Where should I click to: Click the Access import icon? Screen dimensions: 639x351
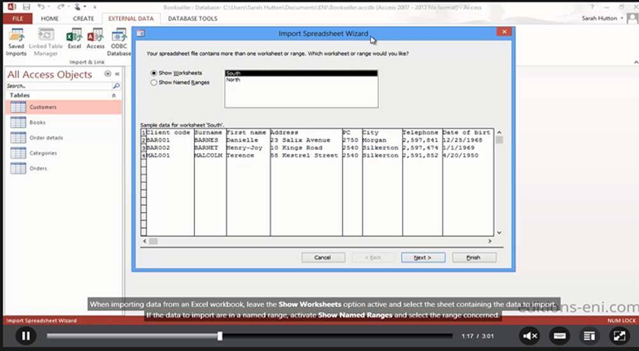[x=95, y=40]
